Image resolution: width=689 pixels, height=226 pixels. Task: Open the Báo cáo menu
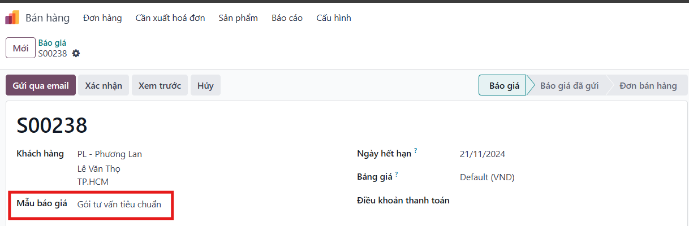click(287, 18)
